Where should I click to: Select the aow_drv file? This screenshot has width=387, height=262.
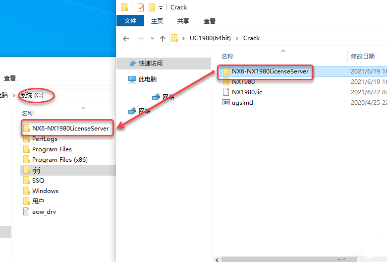coord(44,212)
